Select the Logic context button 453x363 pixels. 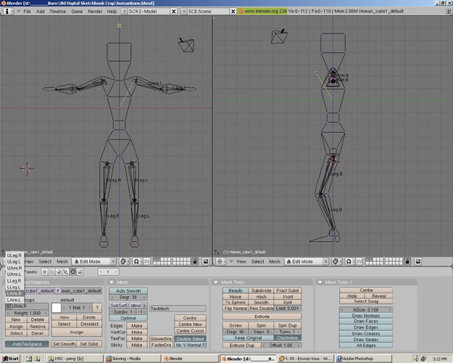[x=44, y=272]
